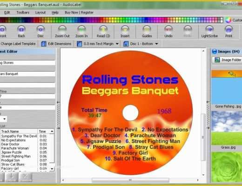Open the Custom color wheel

[228, 20]
